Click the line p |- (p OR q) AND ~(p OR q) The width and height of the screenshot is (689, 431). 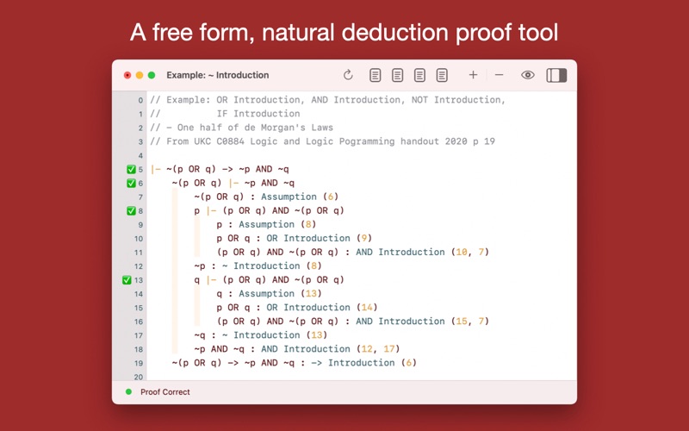click(x=269, y=210)
